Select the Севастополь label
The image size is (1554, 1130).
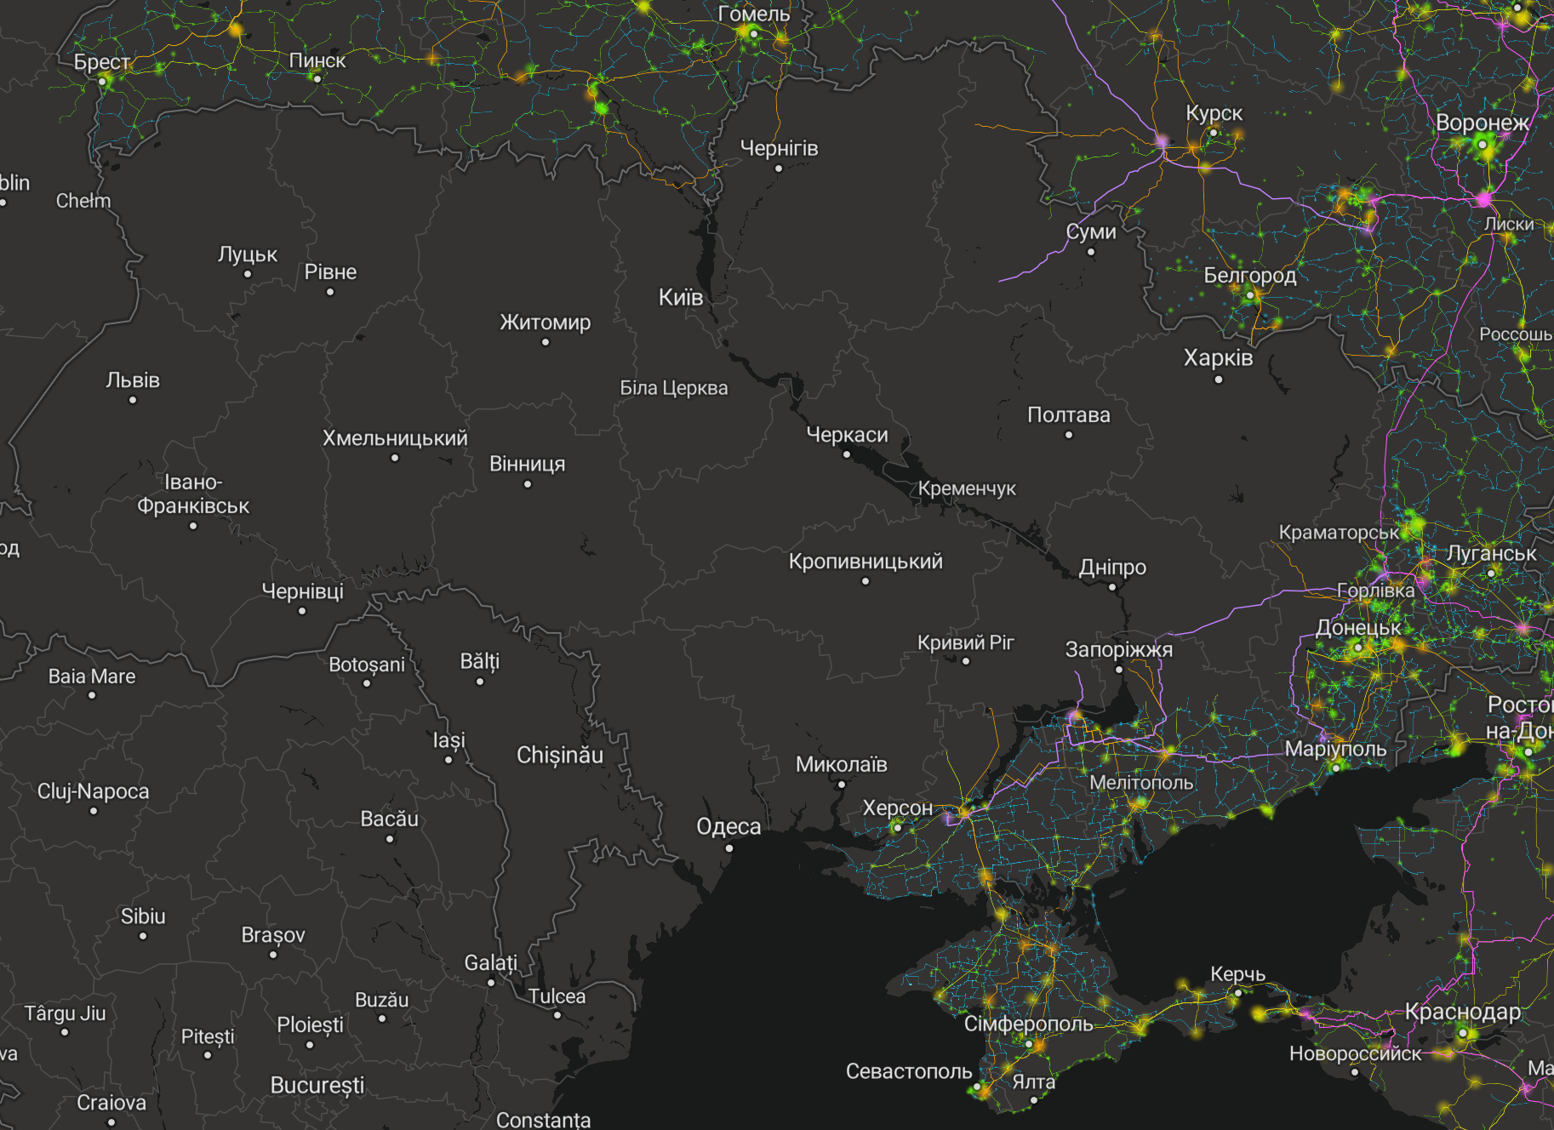[909, 1071]
